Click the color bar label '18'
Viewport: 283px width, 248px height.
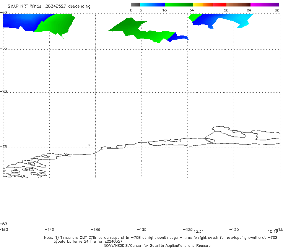point(164,10)
